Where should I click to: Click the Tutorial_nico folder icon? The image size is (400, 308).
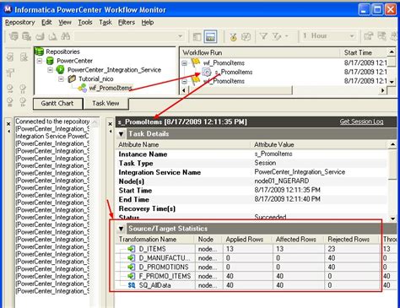click(x=72, y=78)
